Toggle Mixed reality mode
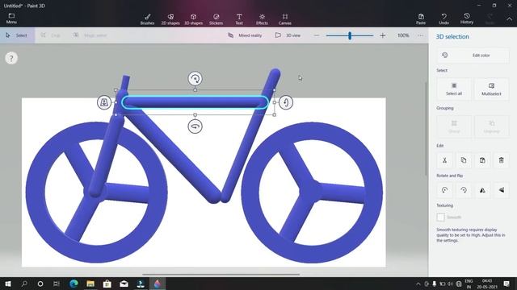This screenshot has width=517, height=290. point(245,35)
